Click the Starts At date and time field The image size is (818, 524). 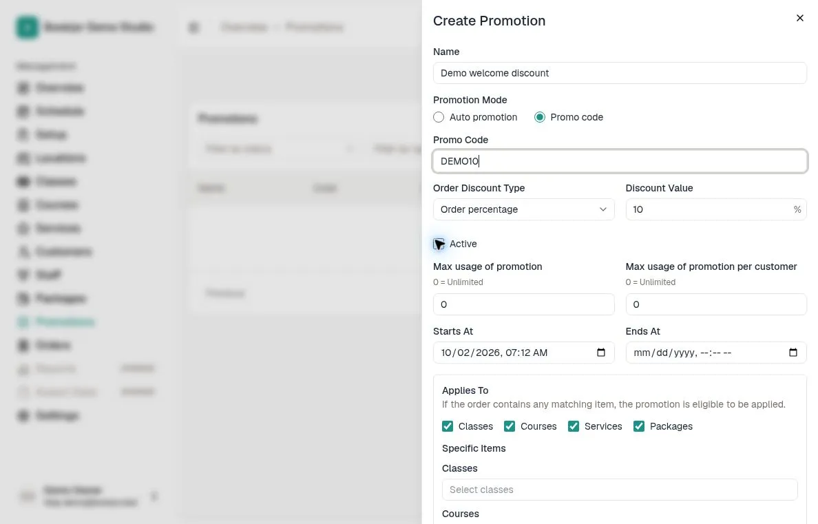tap(523, 353)
